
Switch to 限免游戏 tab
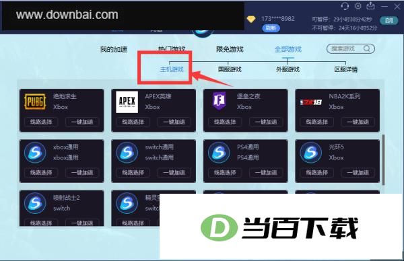coord(230,49)
